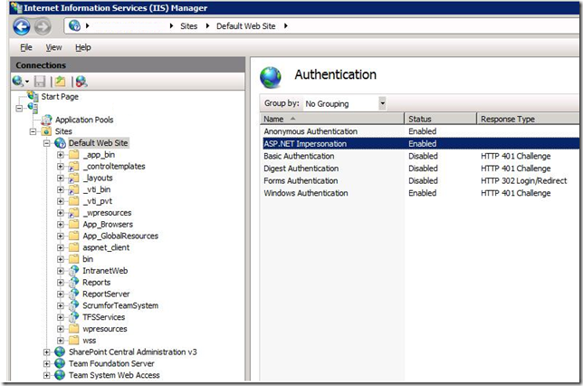Collapse the server root tree node
The width and height of the screenshot is (583, 386).
[19, 109]
